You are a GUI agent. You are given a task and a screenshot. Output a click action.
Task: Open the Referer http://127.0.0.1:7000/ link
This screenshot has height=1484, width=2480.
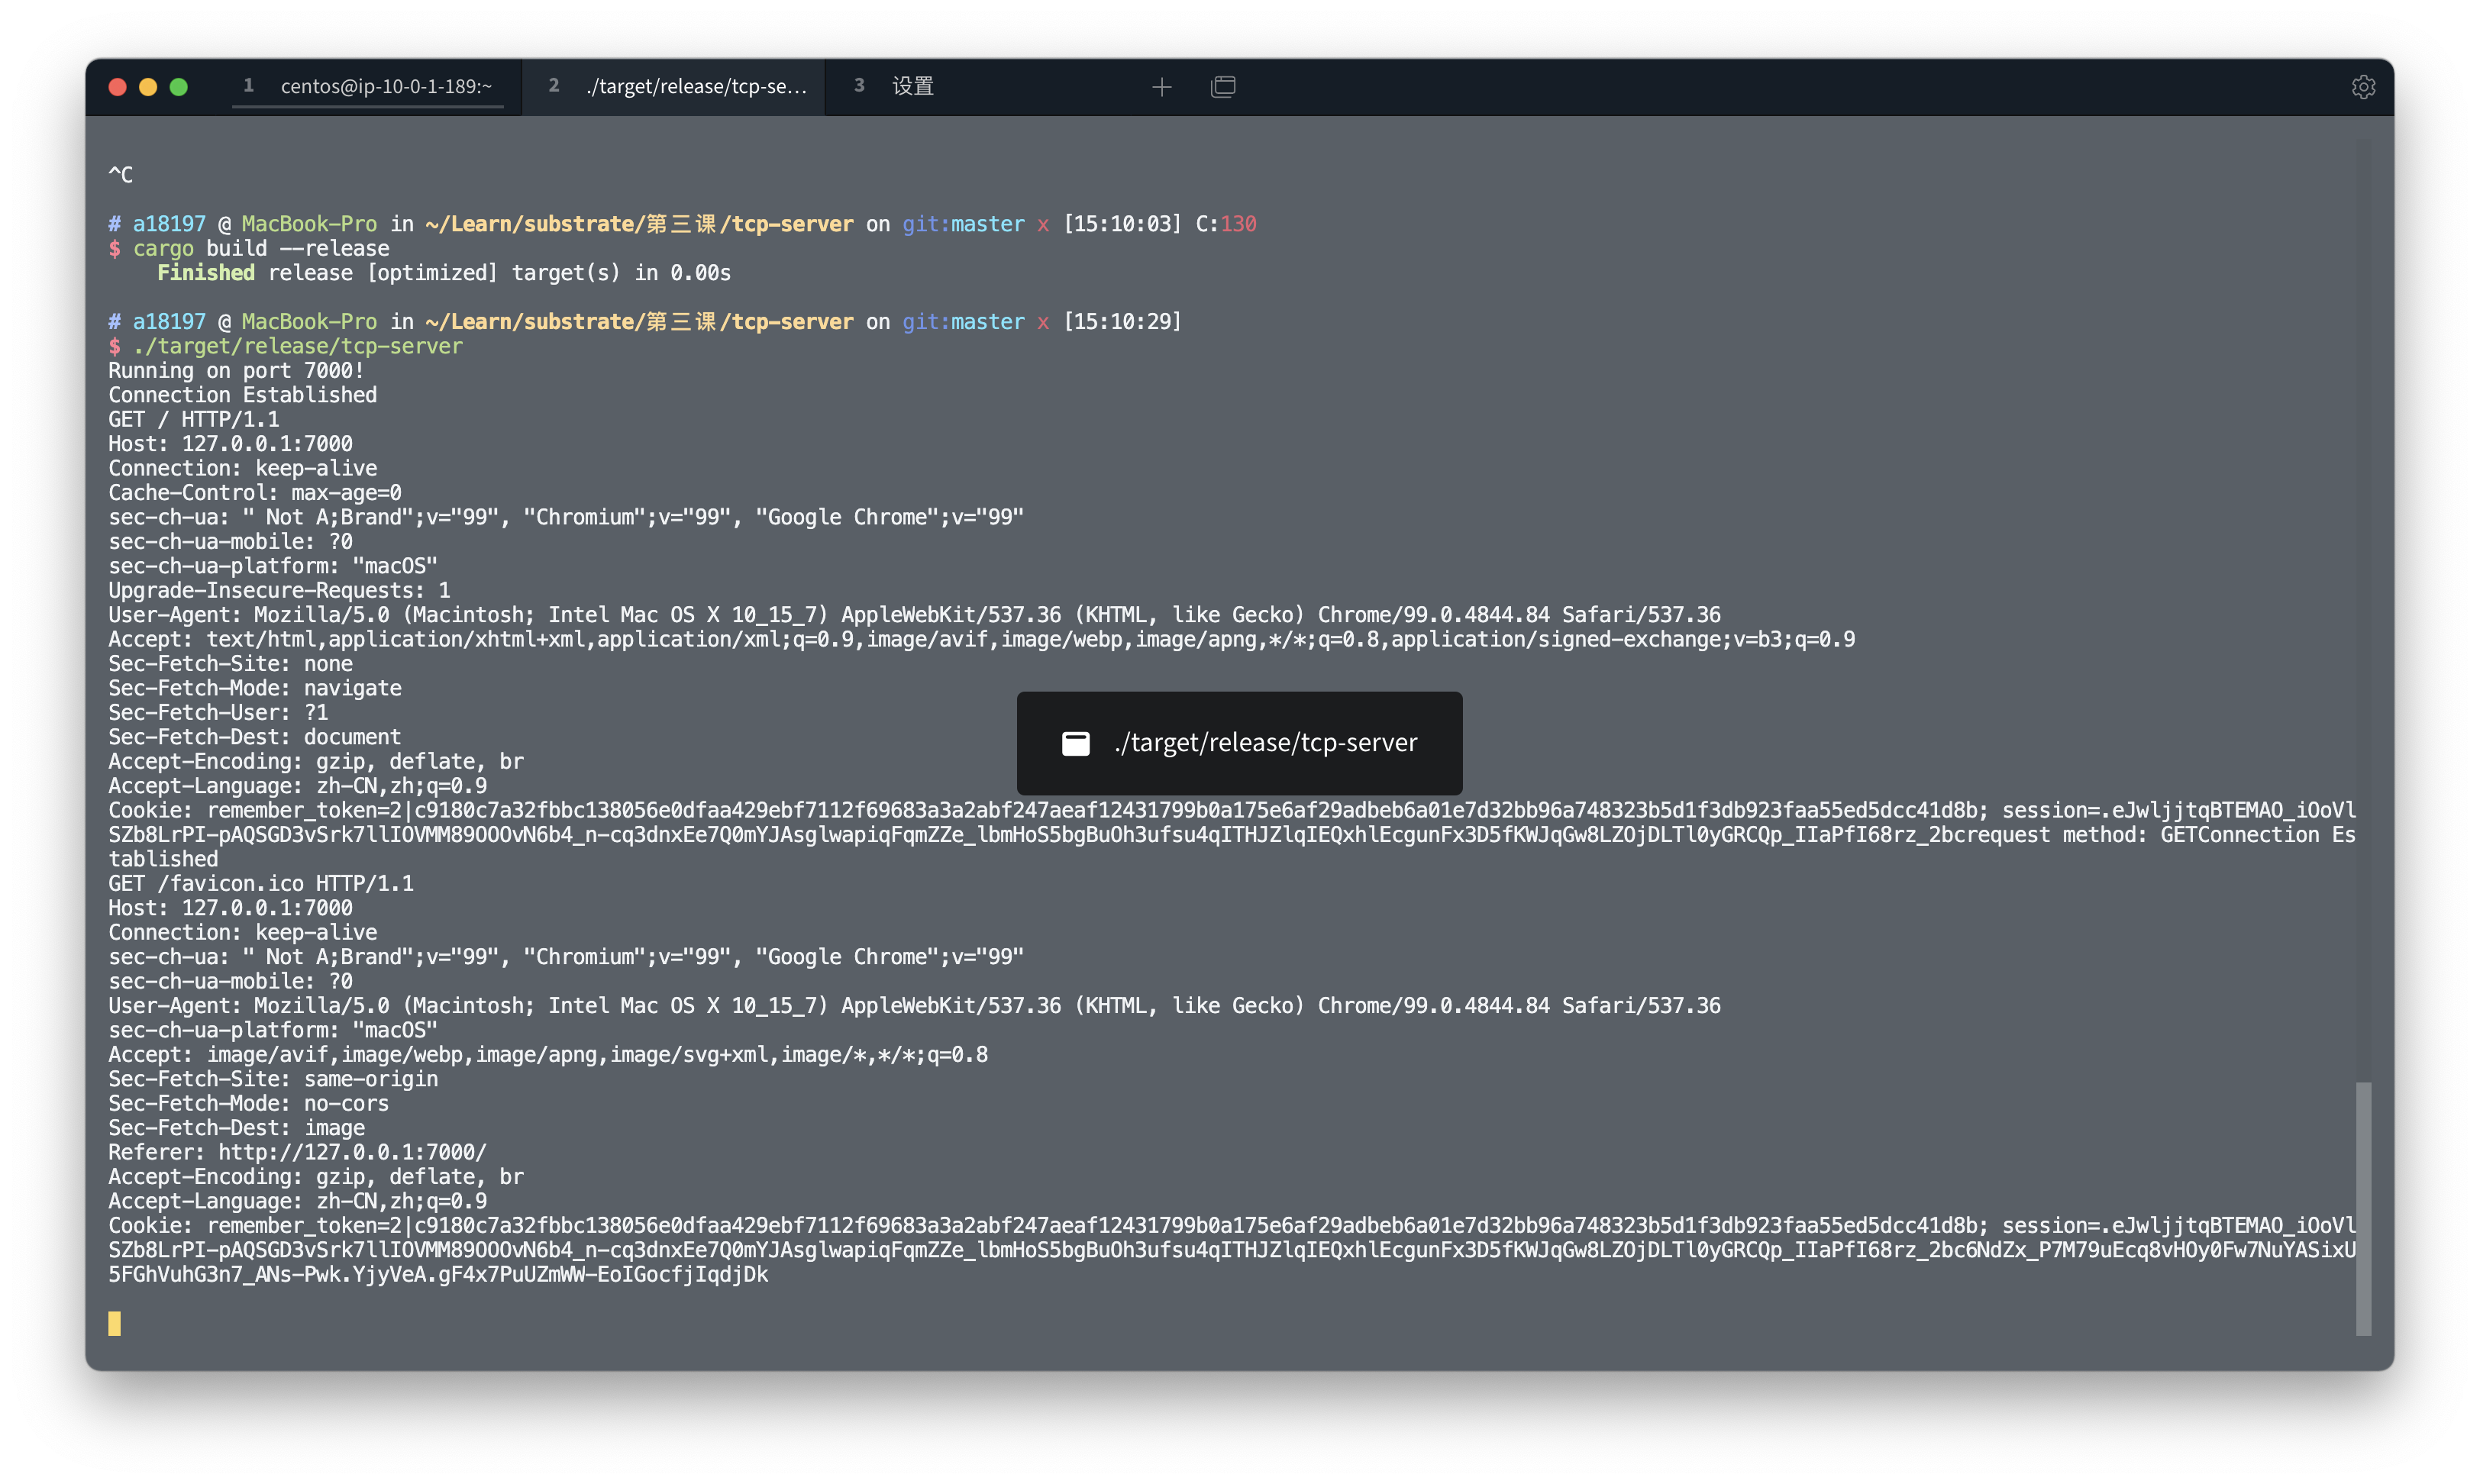[x=352, y=1152]
